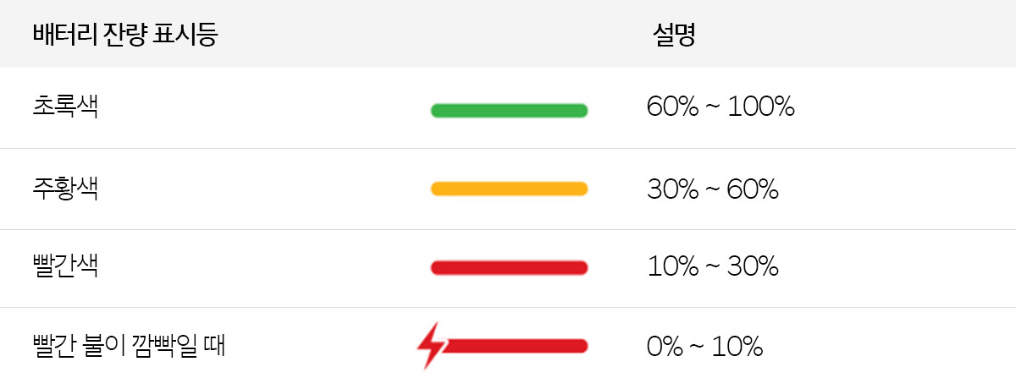The height and width of the screenshot is (389, 1016).
Task: Click the red lightning bolt icon
Action: coord(432,345)
